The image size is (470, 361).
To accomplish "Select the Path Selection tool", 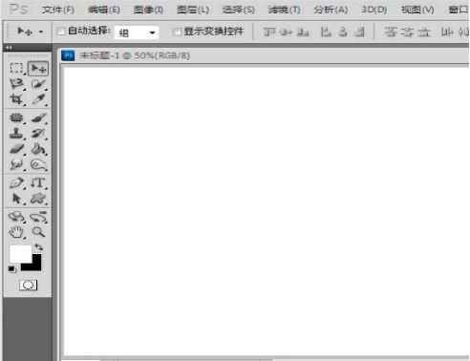I will [16, 199].
